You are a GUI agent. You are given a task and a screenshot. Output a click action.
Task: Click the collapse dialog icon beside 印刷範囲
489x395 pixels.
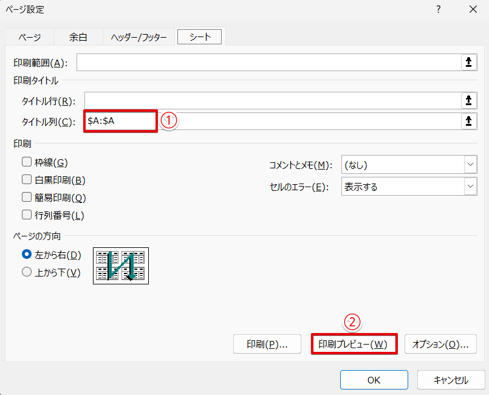(468, 61)
